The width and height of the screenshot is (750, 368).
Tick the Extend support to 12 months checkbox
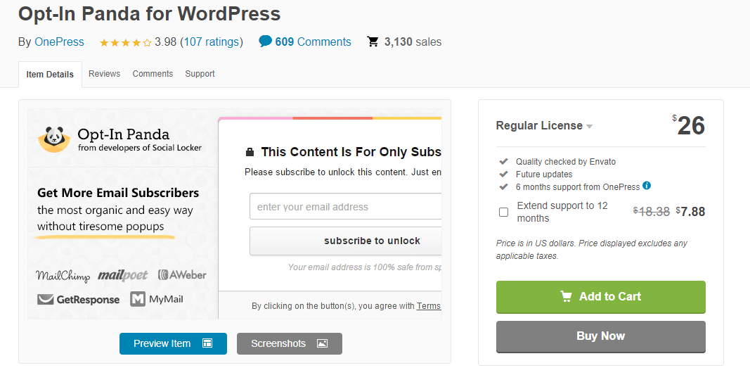coord(504,212)
